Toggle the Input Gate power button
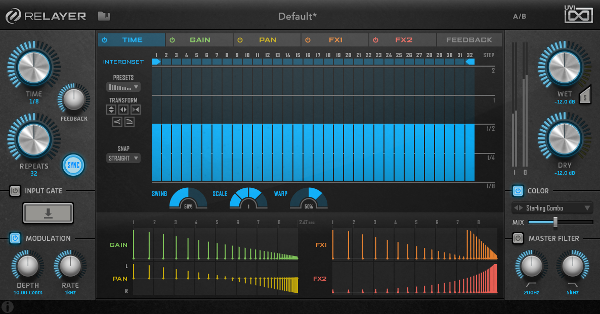Viewport: 600px width, 314px height. (15, 191)
